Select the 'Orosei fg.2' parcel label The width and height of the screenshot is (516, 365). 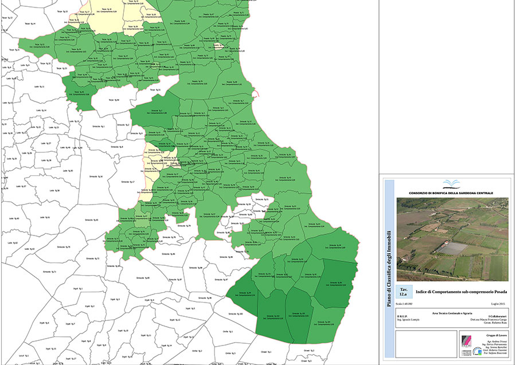[x=310, y=351]
